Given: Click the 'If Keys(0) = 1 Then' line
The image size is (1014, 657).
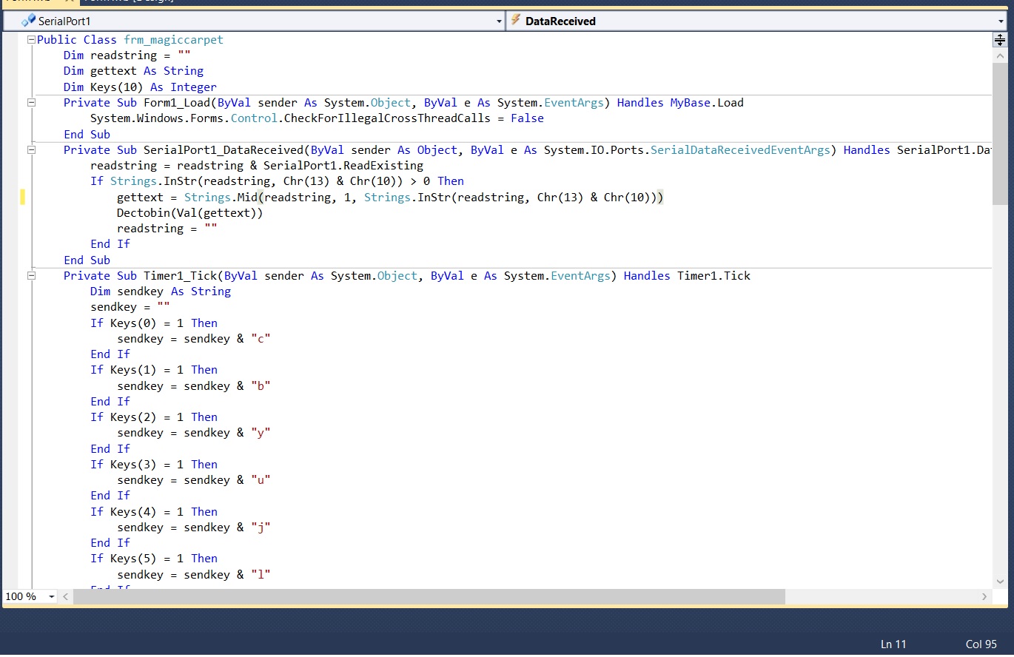Looking at the screenshot, I should (154, 323).
